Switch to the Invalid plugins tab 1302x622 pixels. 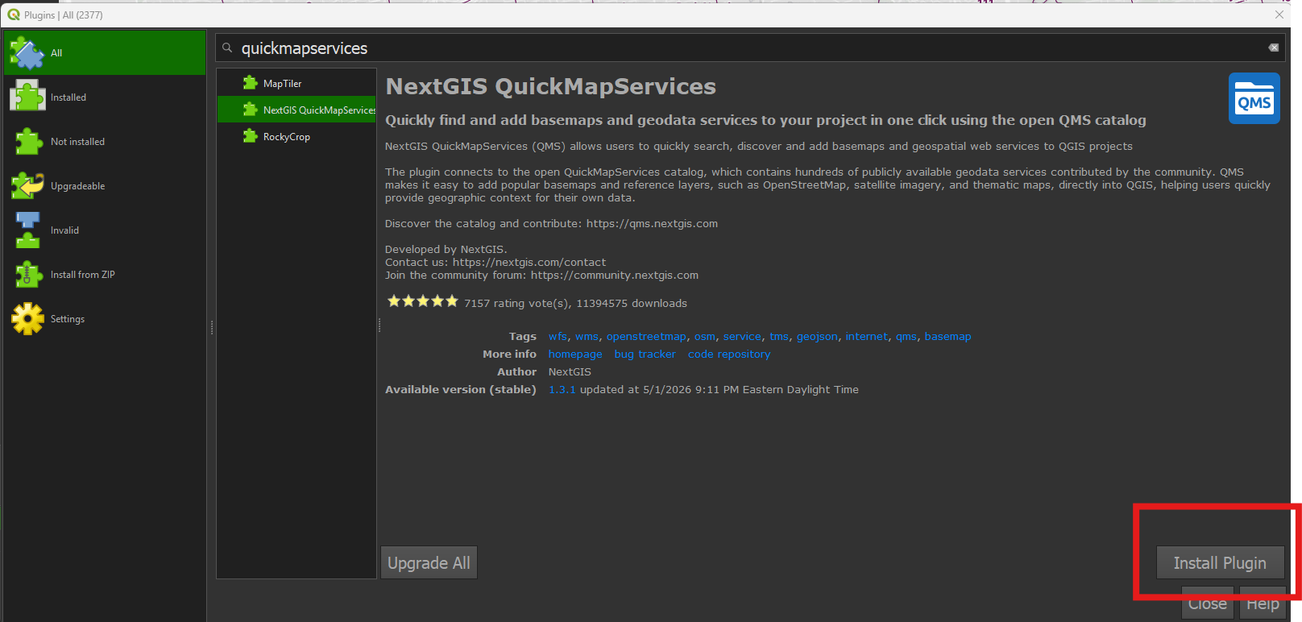click(x=105, y=230)
